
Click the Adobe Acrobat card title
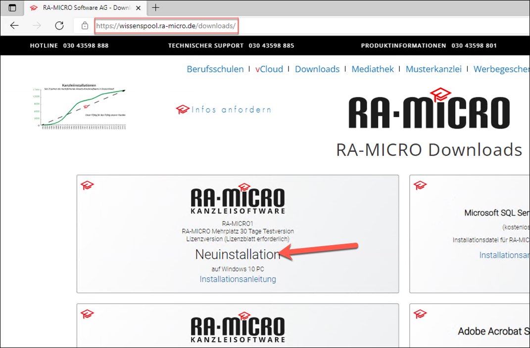[494, 331]
